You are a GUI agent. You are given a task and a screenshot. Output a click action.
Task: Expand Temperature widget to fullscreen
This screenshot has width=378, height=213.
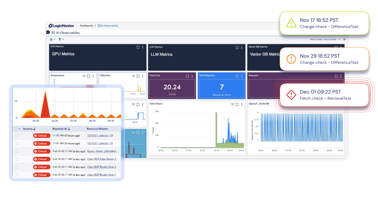pos(88,76)
